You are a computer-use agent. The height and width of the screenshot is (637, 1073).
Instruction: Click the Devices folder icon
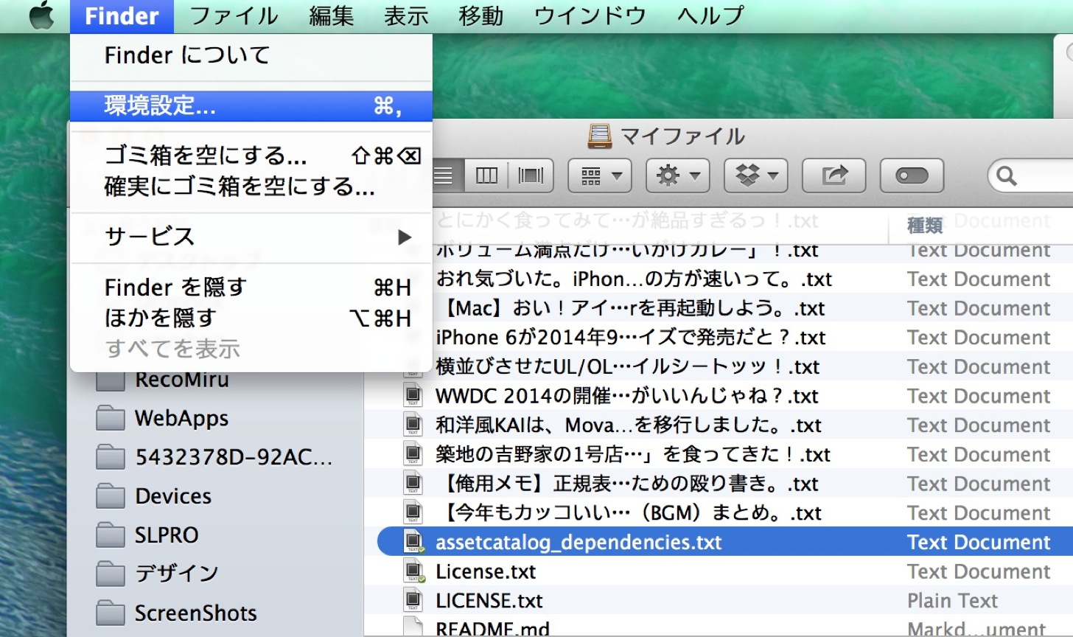point(111,496)
